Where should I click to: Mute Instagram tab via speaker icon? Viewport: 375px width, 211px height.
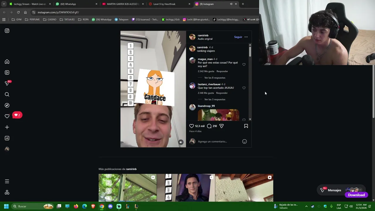tap(231, 4)
